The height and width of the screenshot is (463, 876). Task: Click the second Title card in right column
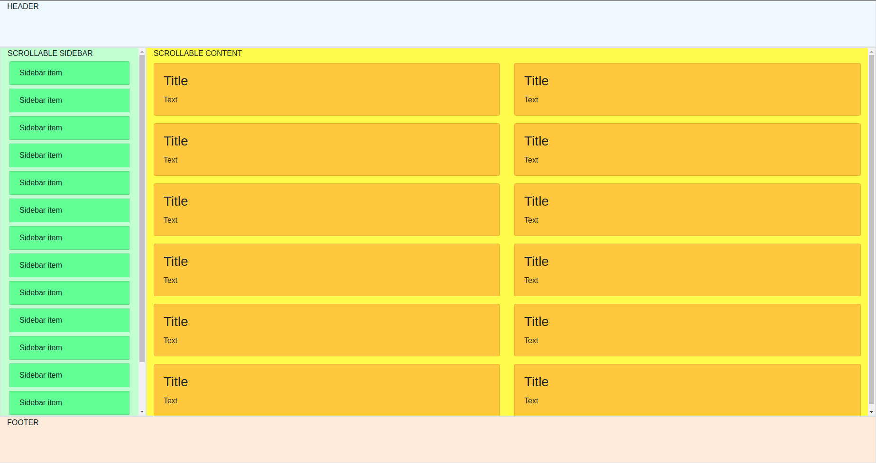[x=687, y=149]
